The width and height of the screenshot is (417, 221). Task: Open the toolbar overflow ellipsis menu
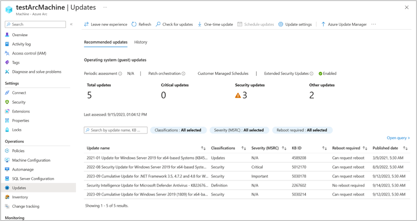point(374,24)
